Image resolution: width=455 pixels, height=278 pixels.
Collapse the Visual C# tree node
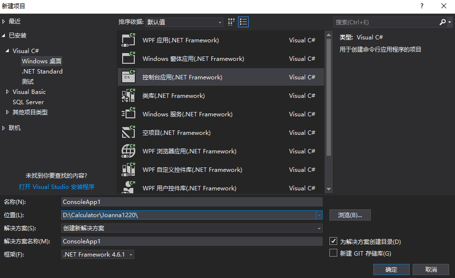7,51
